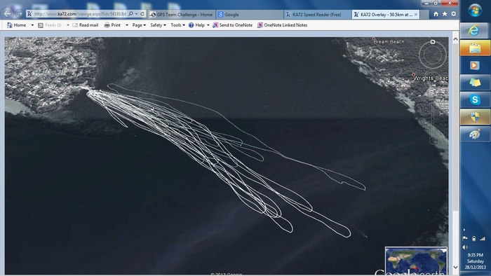Open Skype from the taskbar
Viewport: 491px width, 276px height.
point(475,99)
